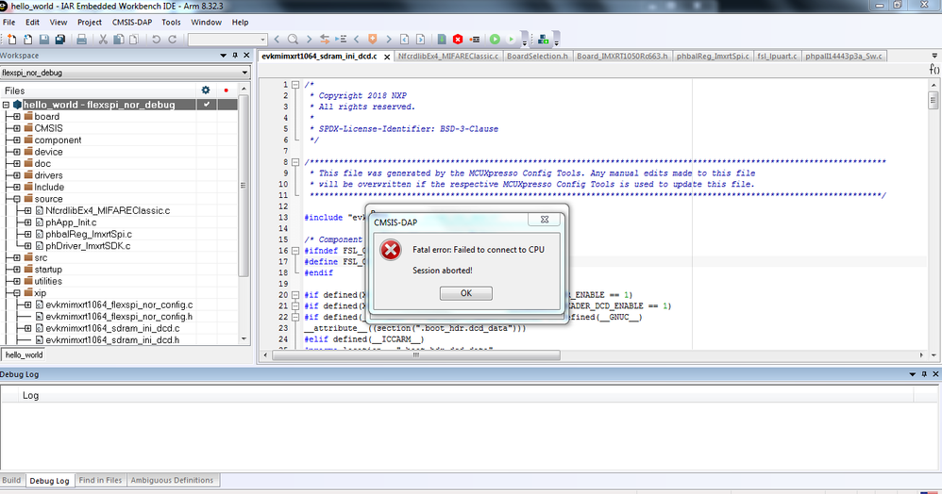The width and height of the screenshot is (942, 494).
Task: Click the Toggle Breakpoint icon
Action: [475, 39]
